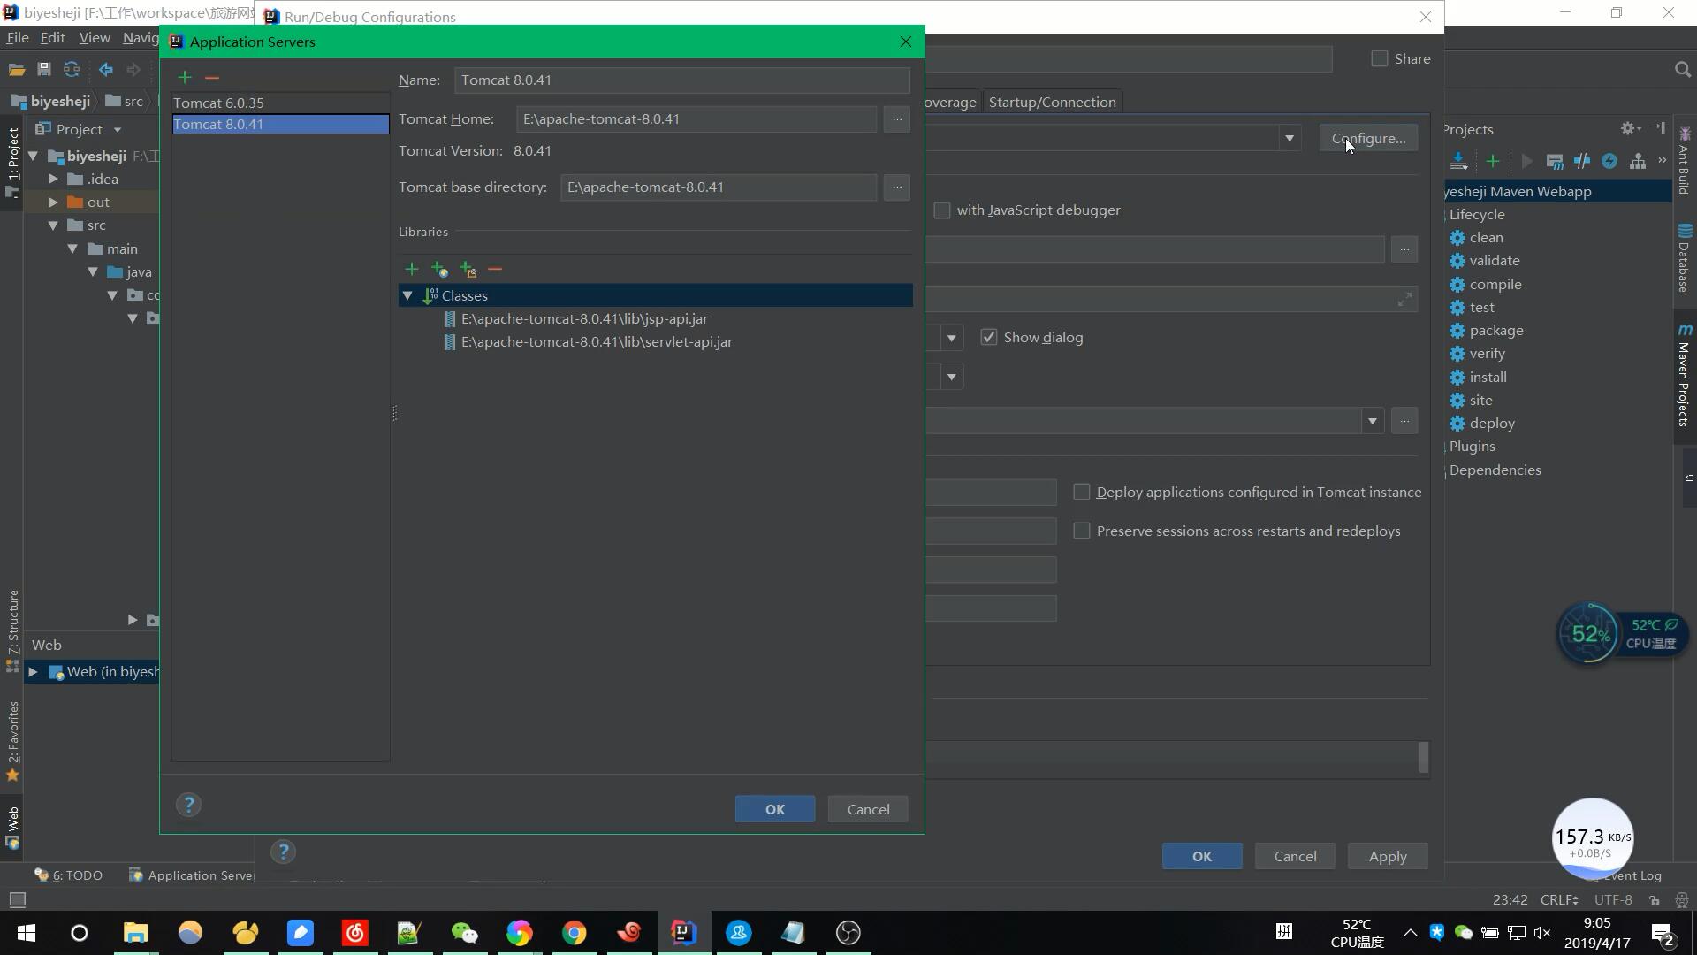Click Cancel in Run/Debug Configurations
This screenshot has height=955, width=1697.
(1295, 857)
